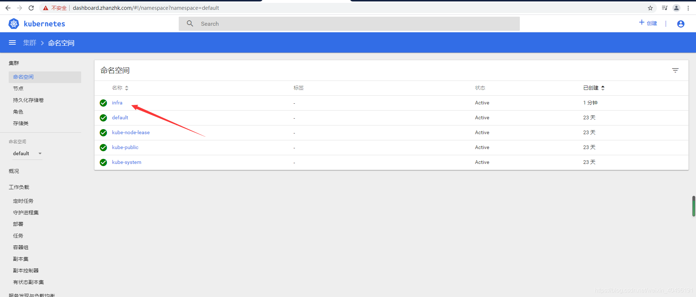Image resolution: width=696 pixels, height=297 pixels.
Task: Click the 1 分钟 created time for infra
Action: click(x=590, y=103)
